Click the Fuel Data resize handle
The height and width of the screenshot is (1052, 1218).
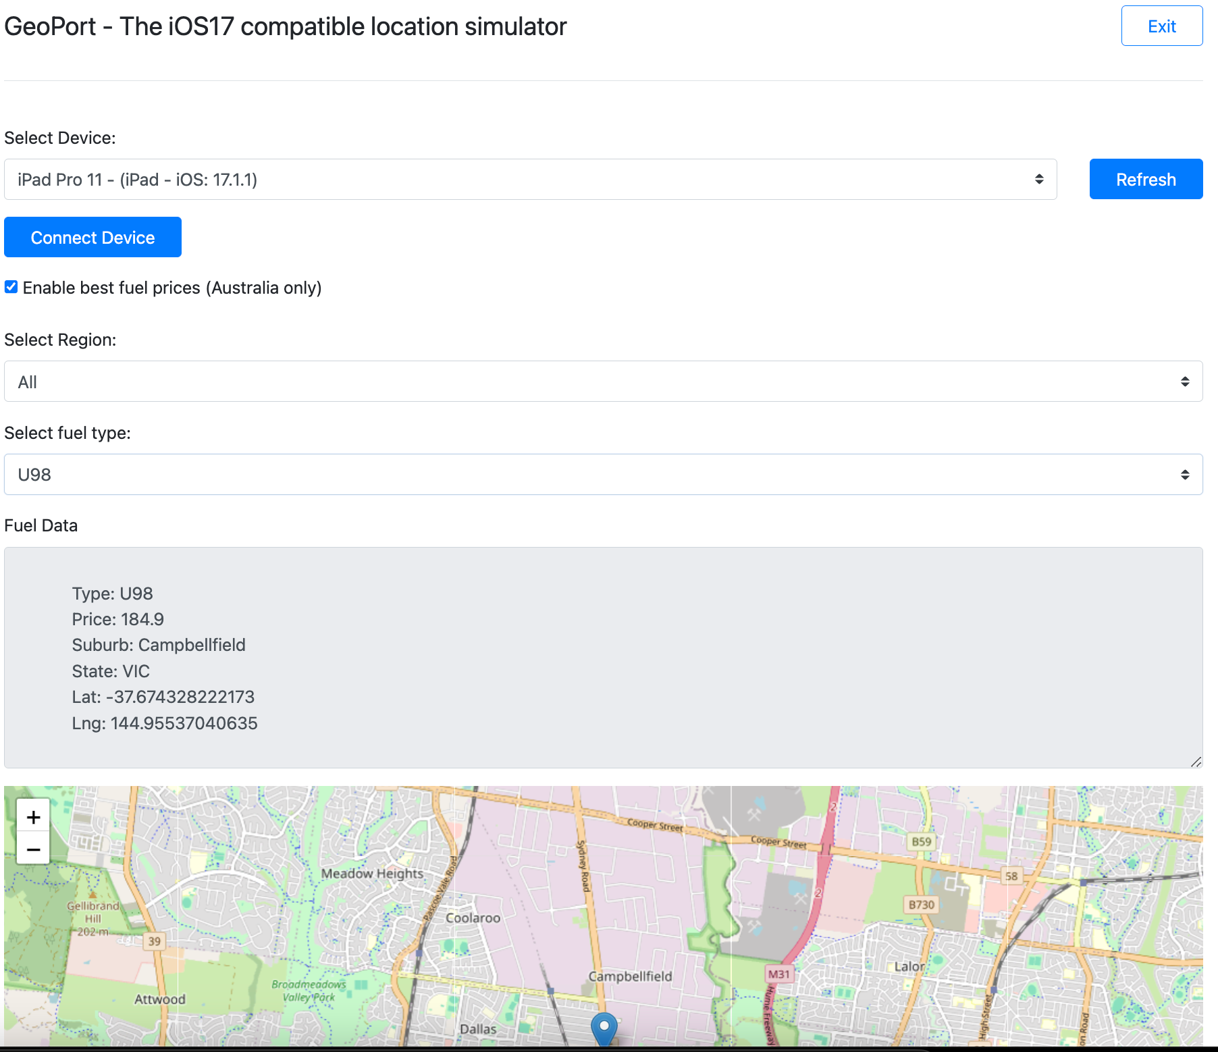[x=1196, y=762]
